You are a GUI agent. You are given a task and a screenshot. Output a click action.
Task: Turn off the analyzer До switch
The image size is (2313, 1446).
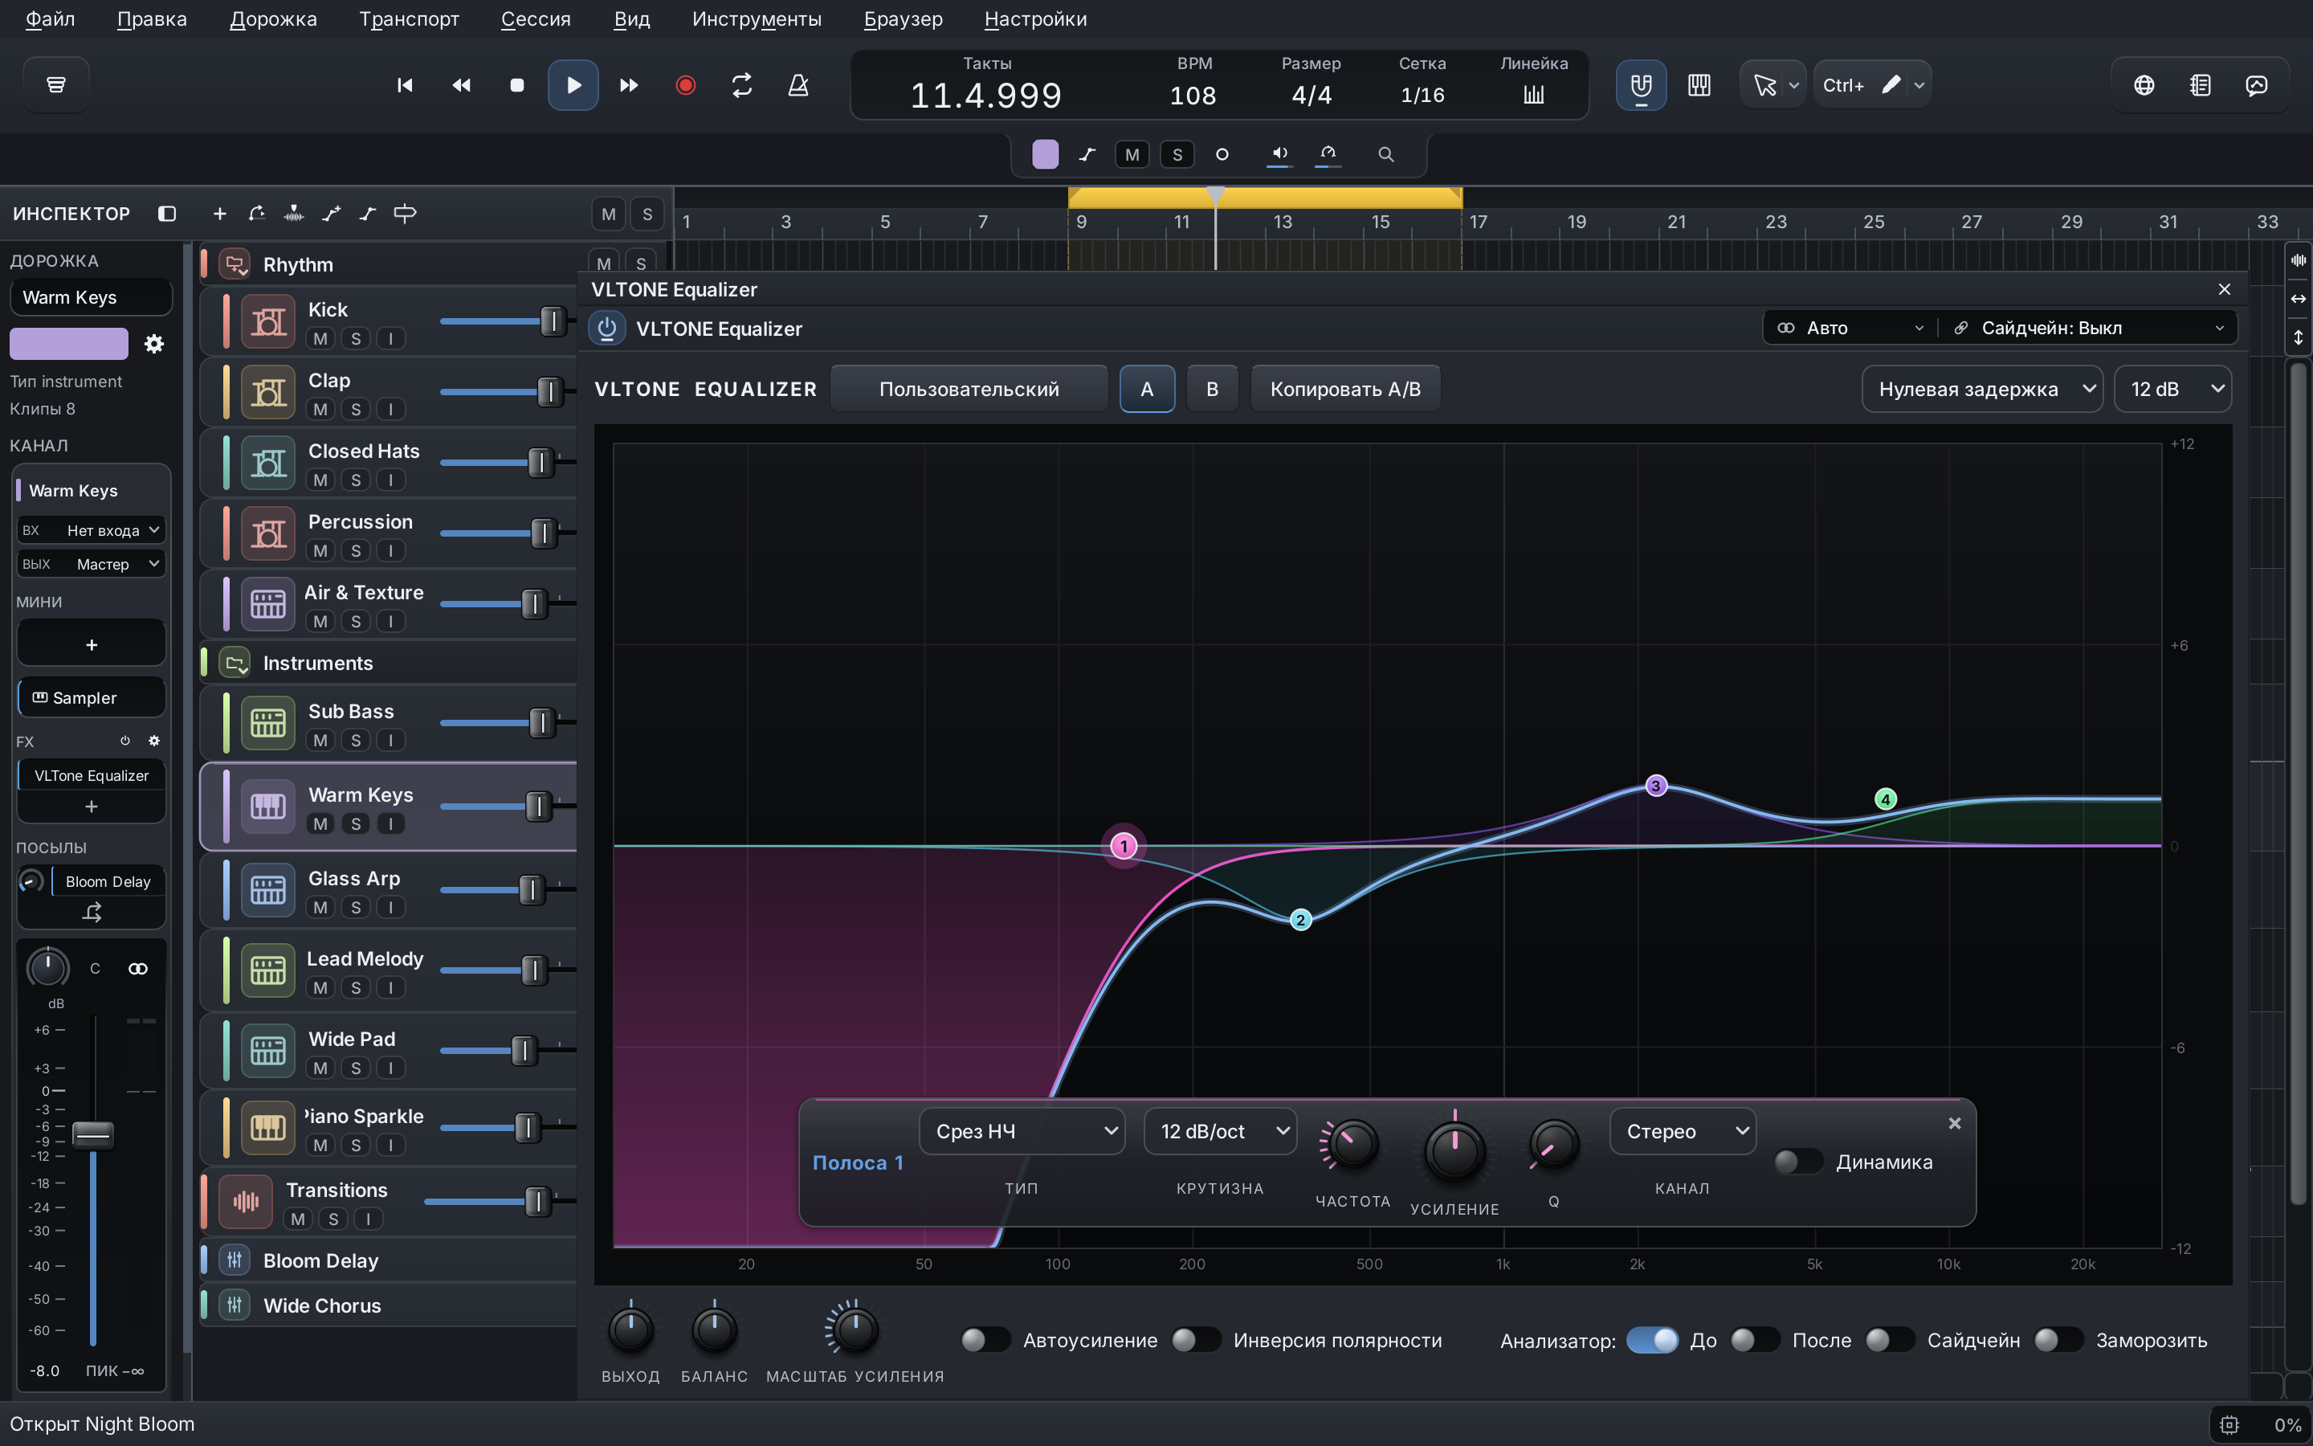(1651, 1340)
